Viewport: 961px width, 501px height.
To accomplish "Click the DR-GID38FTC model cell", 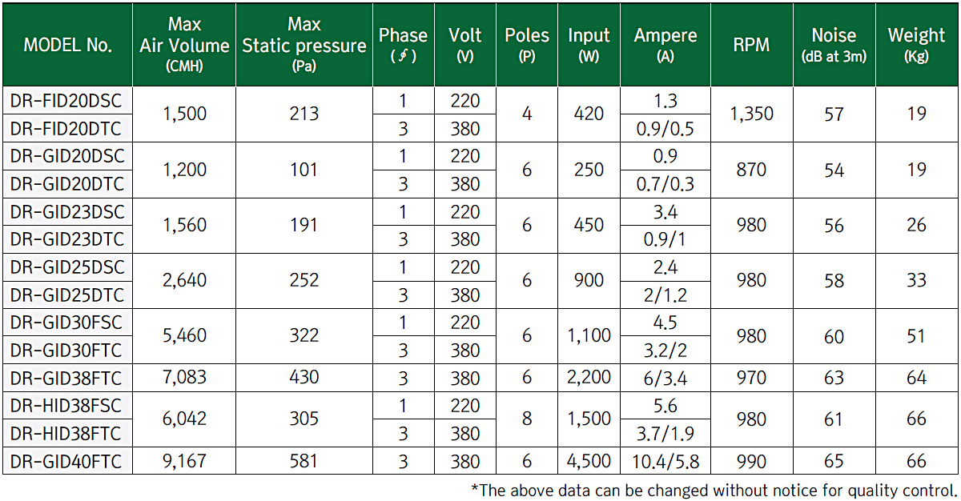I will [x=68, y=378].
